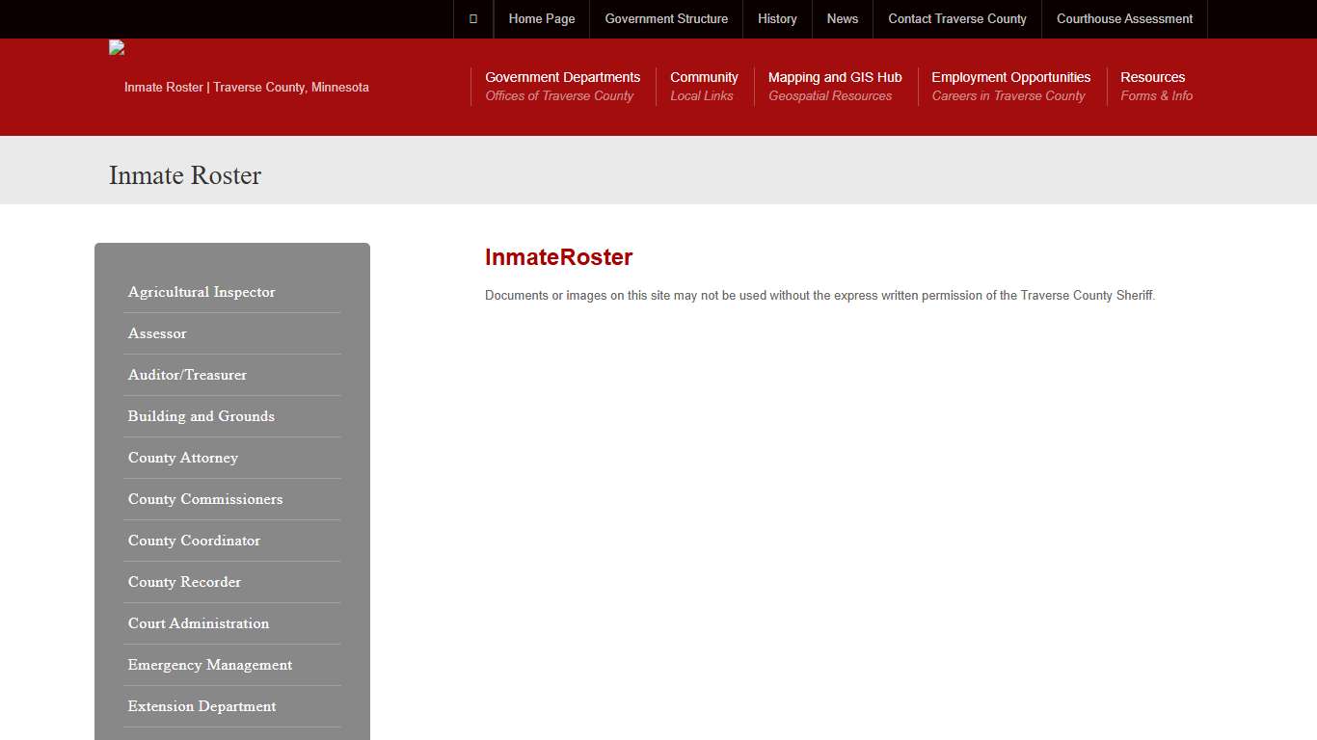Open Auditor/Treasurer department link

(x=187, y=375)
